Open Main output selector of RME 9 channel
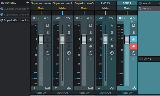Image resolution: width=160 pixels, height=96 pixels. [x=127, y=8]
